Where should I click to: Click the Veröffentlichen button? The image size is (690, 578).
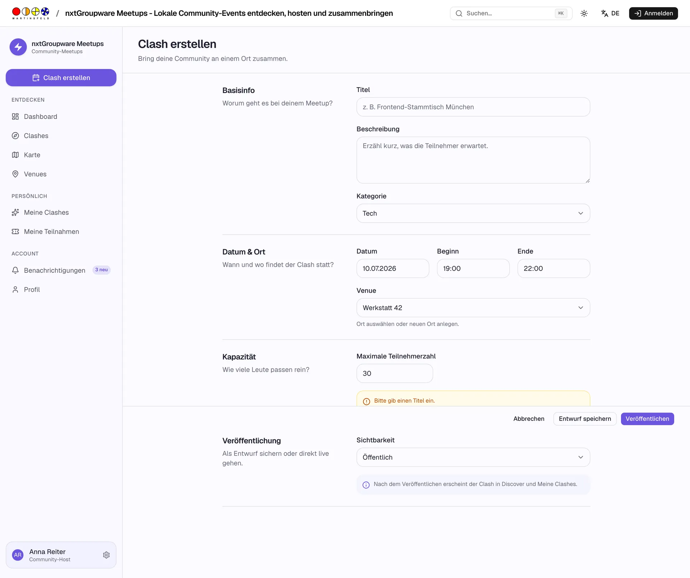(647, 419)
